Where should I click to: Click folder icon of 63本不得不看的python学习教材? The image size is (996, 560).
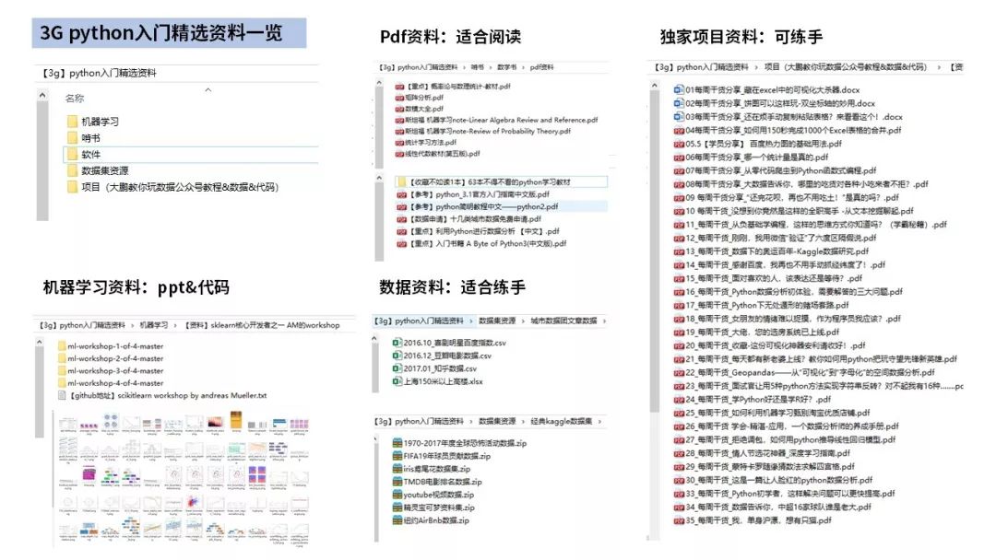tap(401, 182)
